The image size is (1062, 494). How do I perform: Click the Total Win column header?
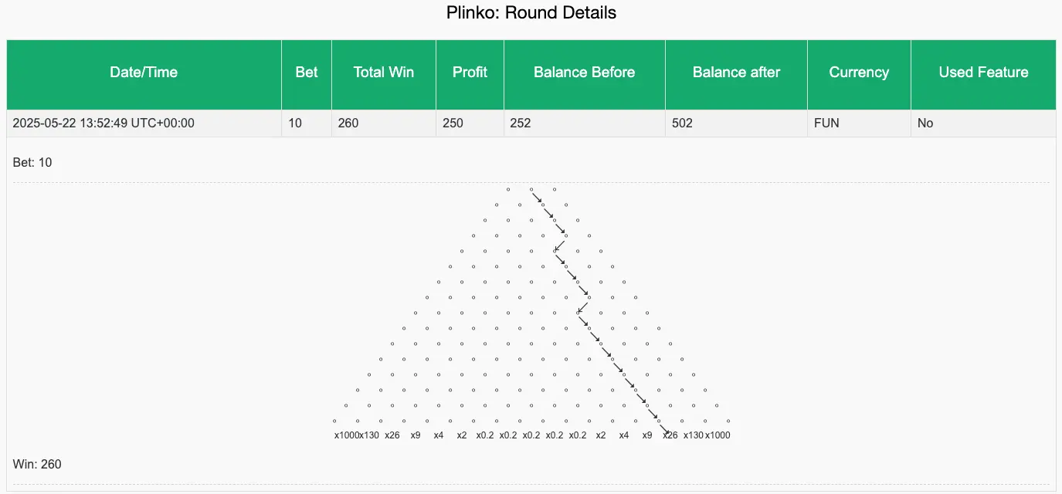384,73
